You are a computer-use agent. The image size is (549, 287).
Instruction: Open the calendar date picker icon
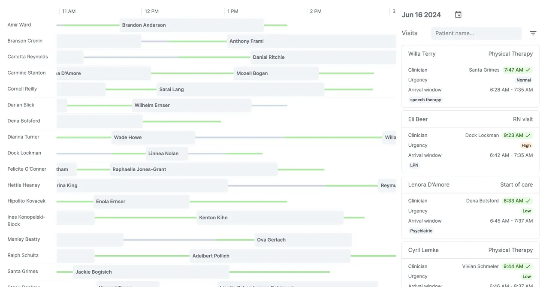[458, 15]
